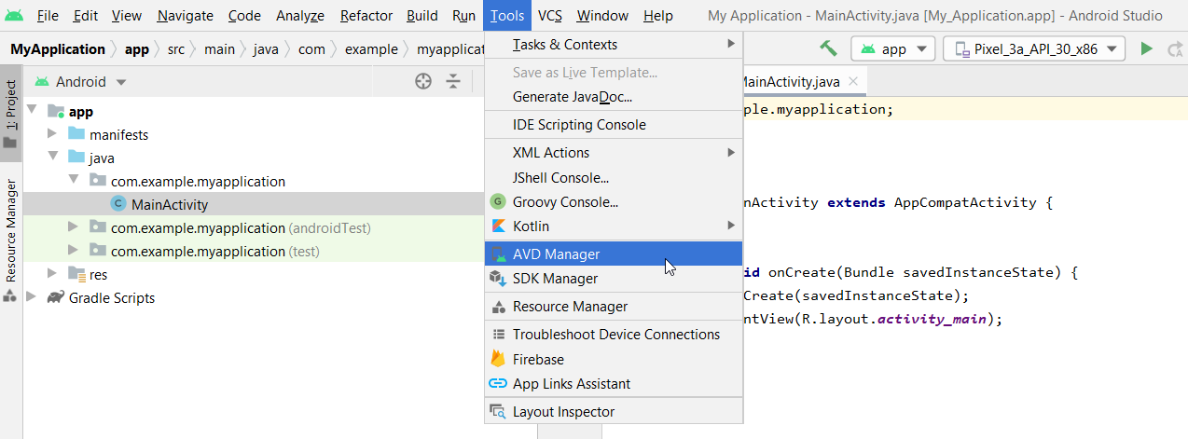1188x439 pixels.
Task: Click AppCompatActivity in the code editor
Action: point(962,202)
